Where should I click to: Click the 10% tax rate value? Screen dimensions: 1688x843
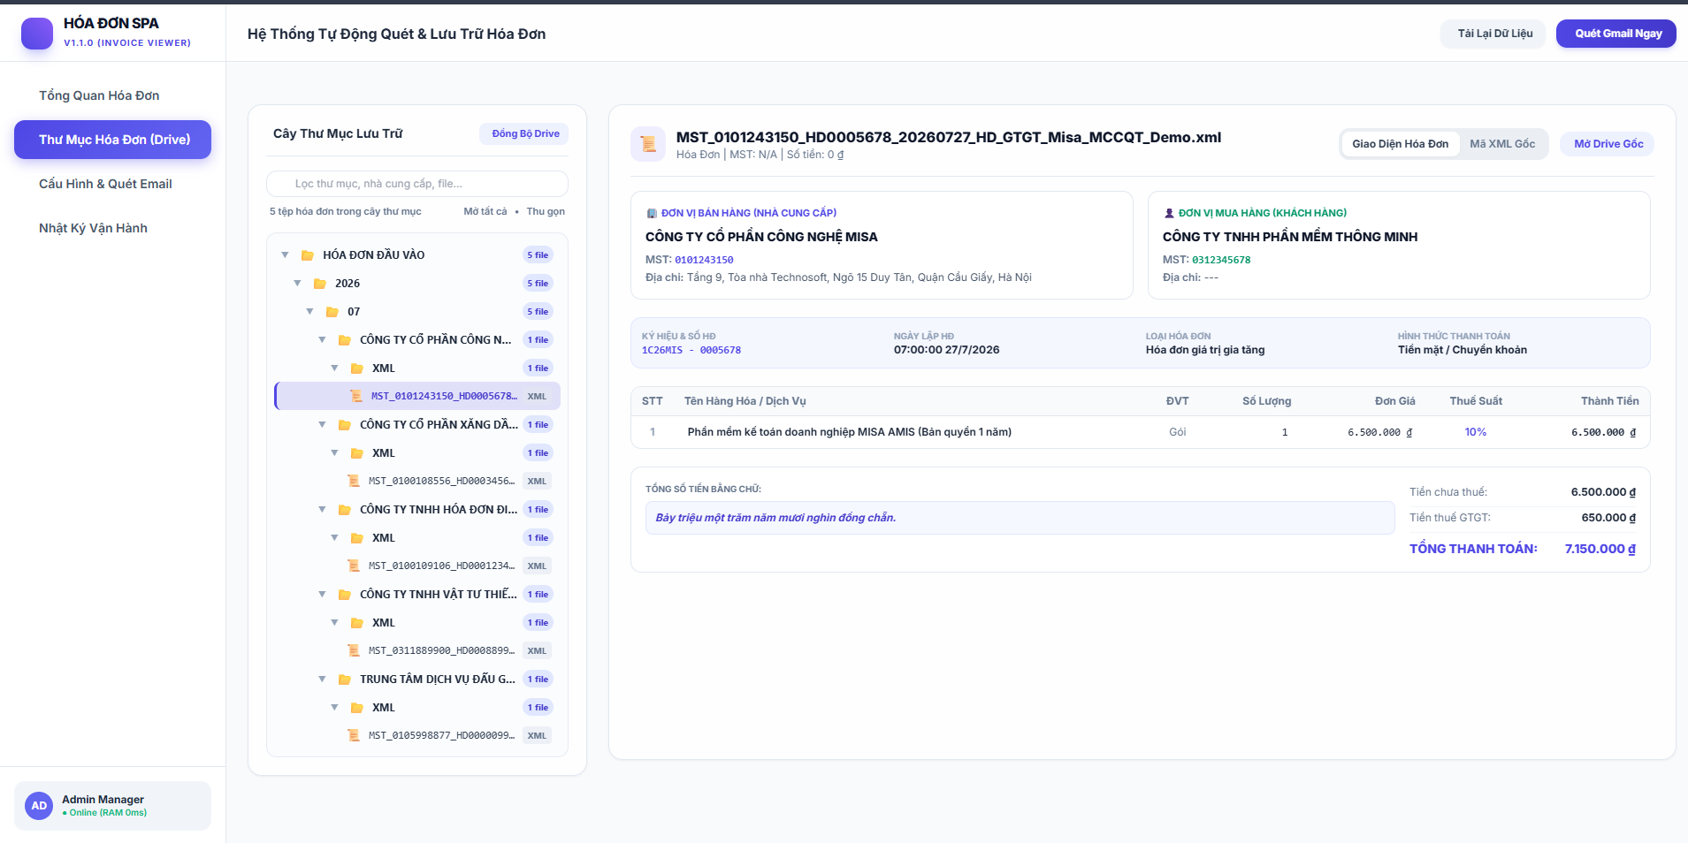[1476, 432]
